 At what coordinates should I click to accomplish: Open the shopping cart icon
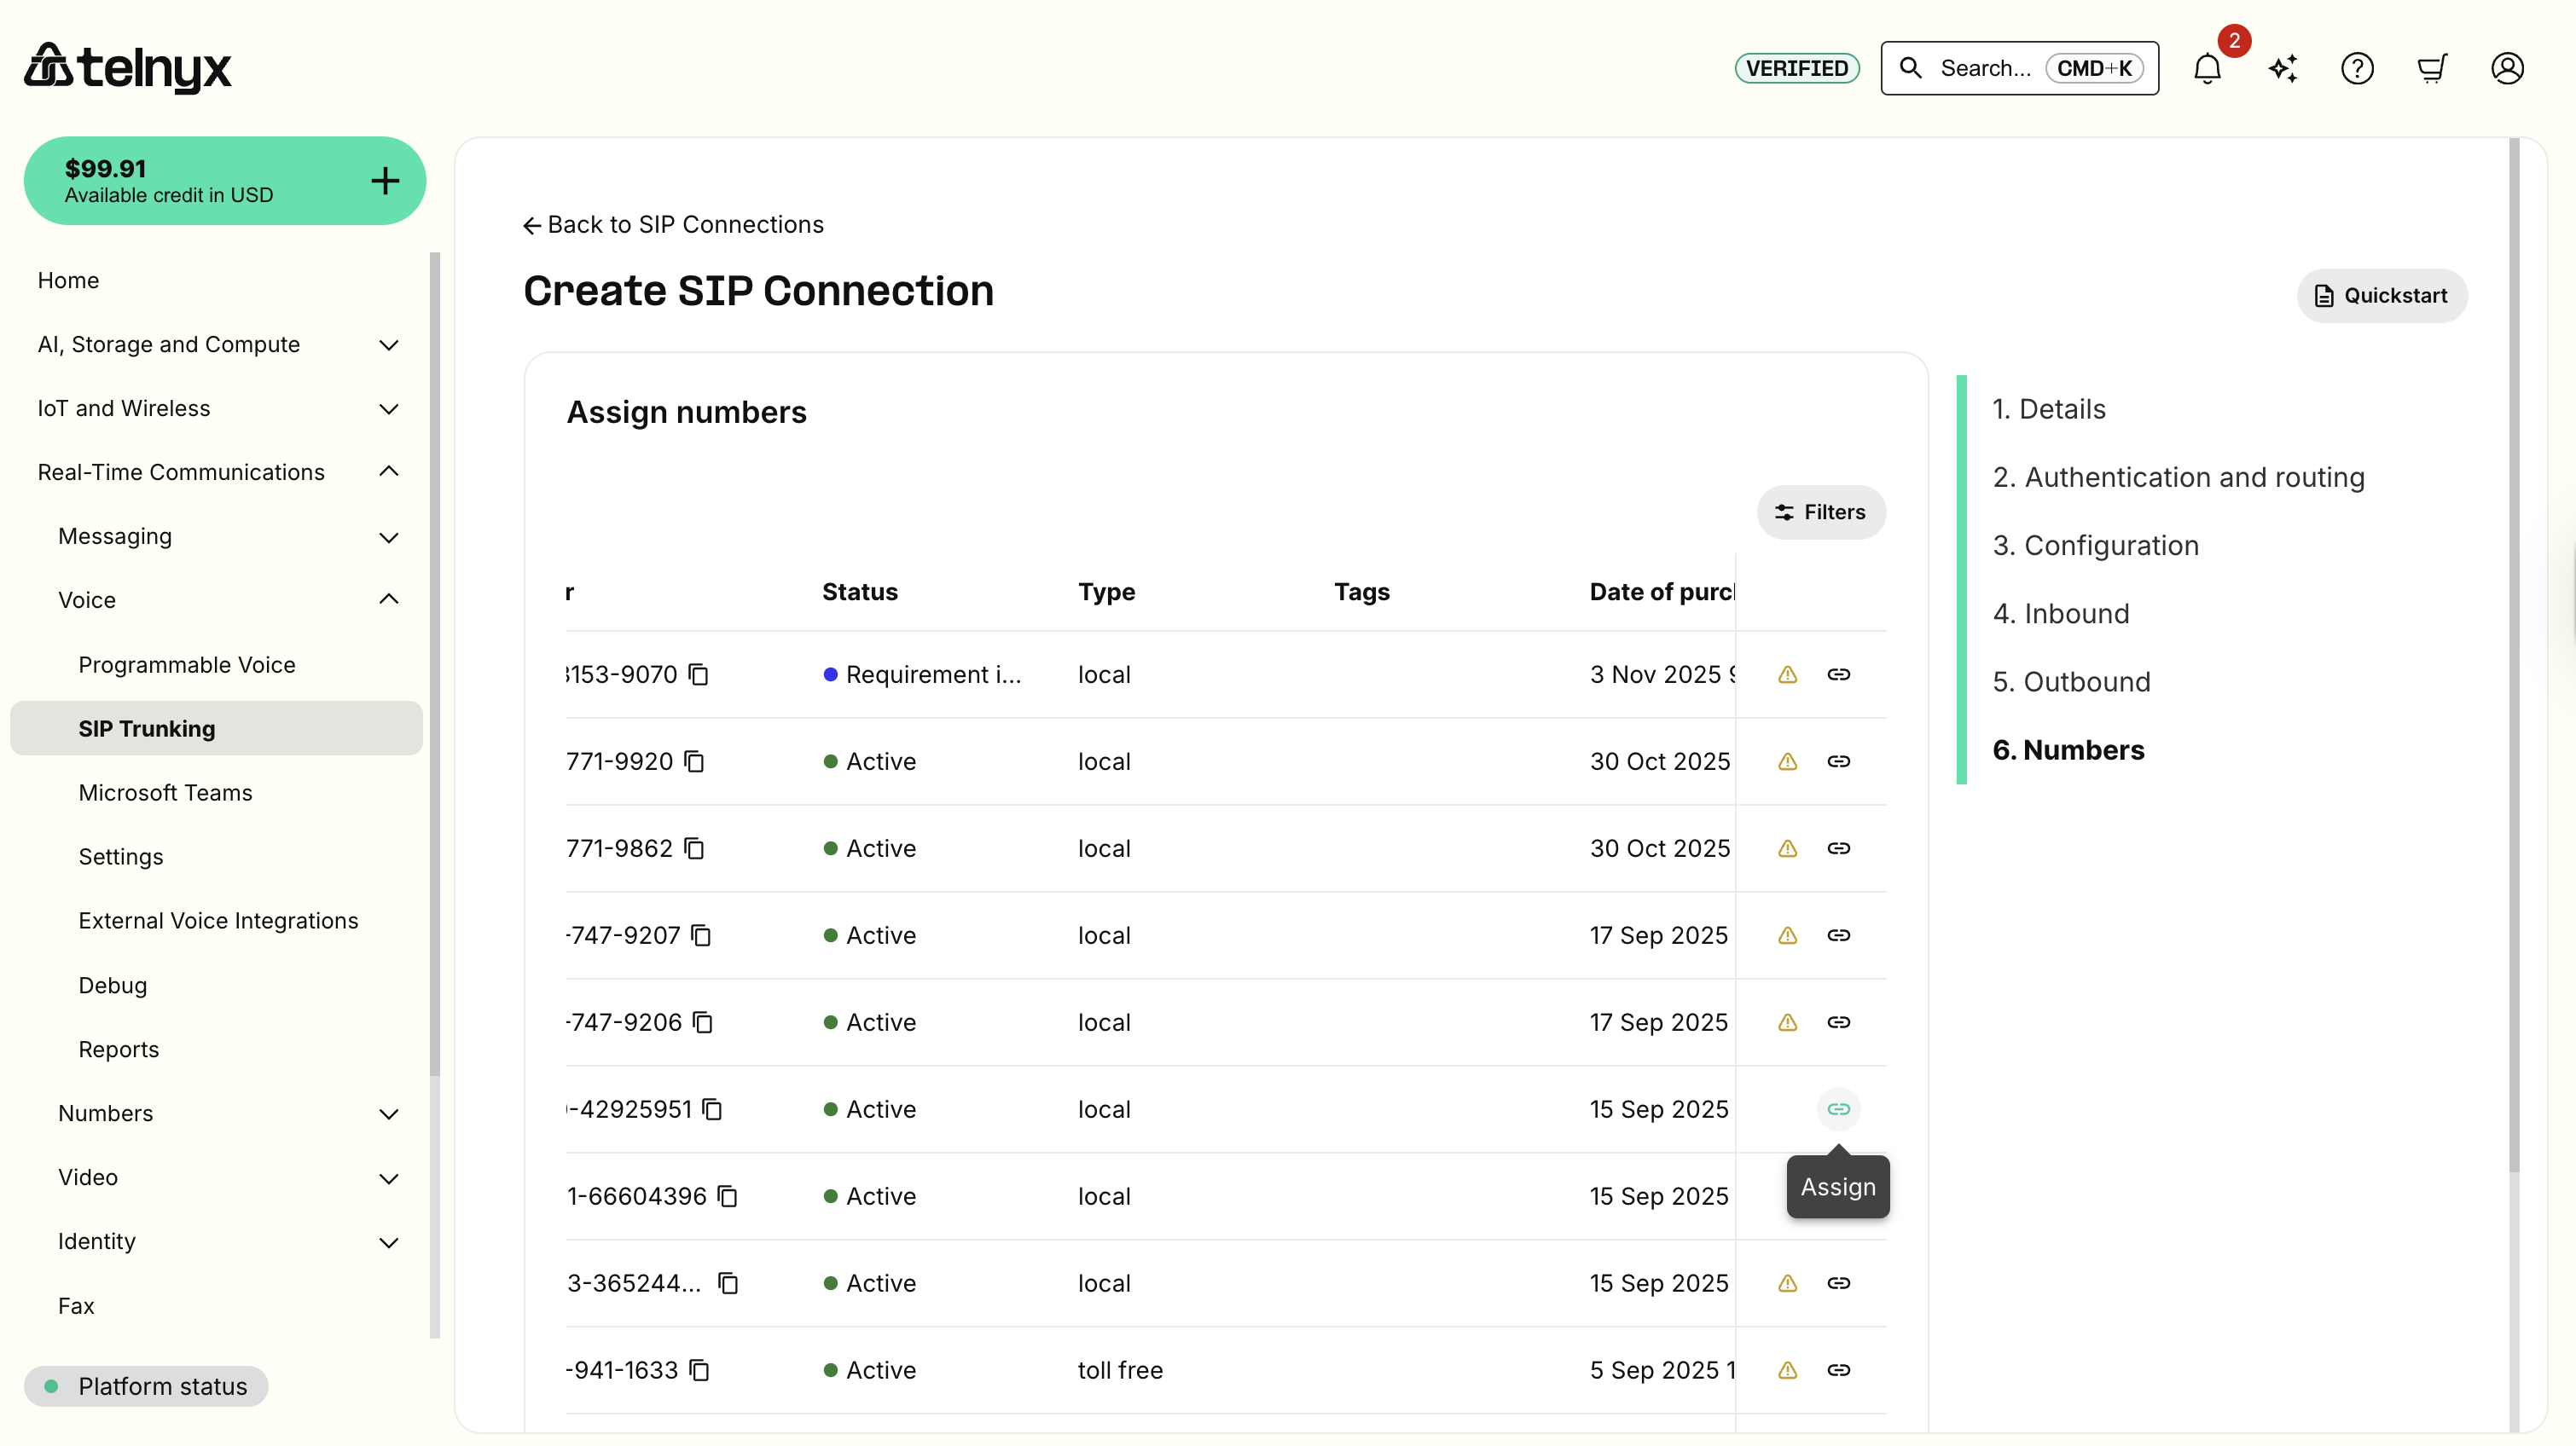[2432, 68]
